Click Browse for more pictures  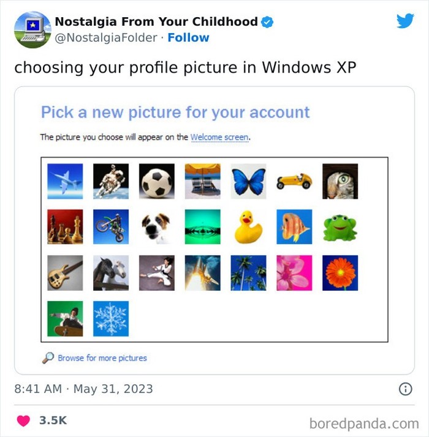tap(102, 358)
